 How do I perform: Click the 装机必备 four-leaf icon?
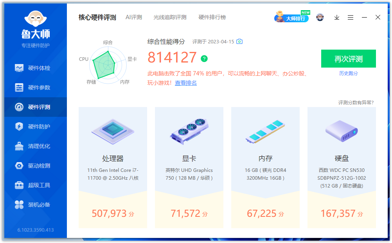coord(19,205)
